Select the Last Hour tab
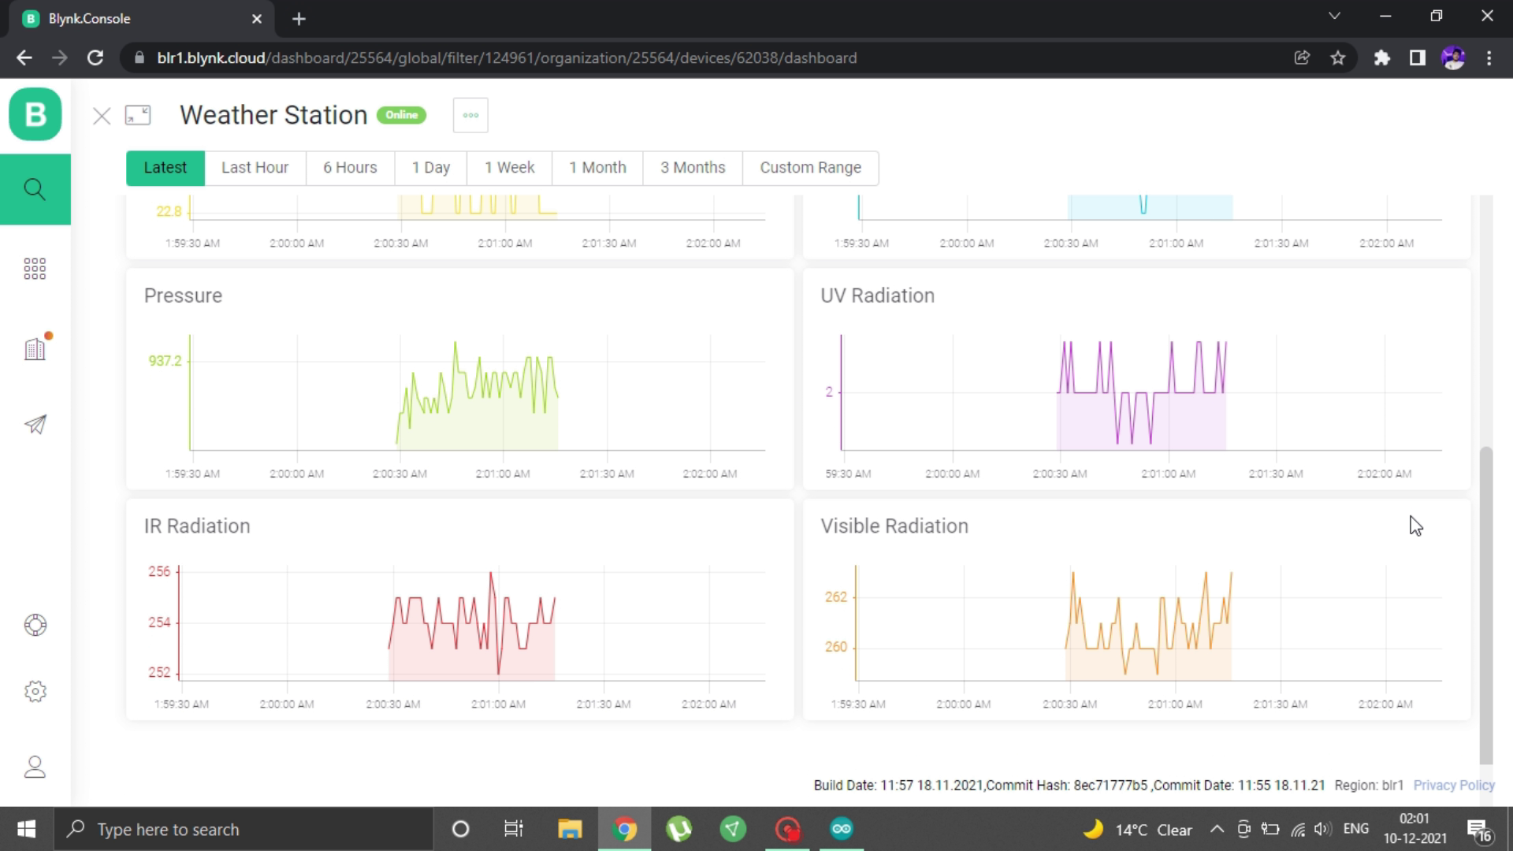 tap(255, 168)
